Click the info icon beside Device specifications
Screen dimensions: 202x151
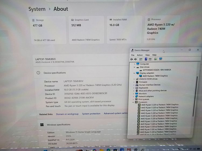[x=38, y=73]
